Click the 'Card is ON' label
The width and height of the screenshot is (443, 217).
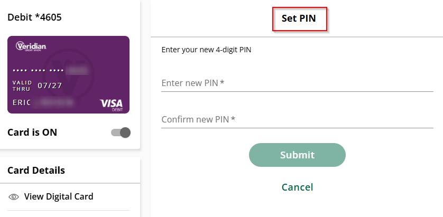pos(32,133)
